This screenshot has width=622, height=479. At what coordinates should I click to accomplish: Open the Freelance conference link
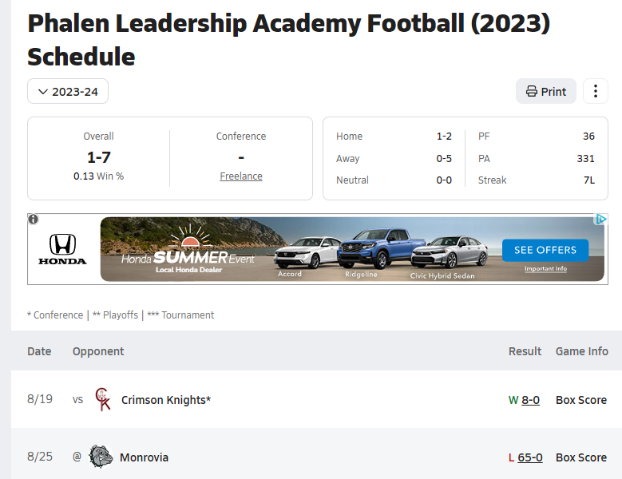pyautogui.click(x=241, y=176)
